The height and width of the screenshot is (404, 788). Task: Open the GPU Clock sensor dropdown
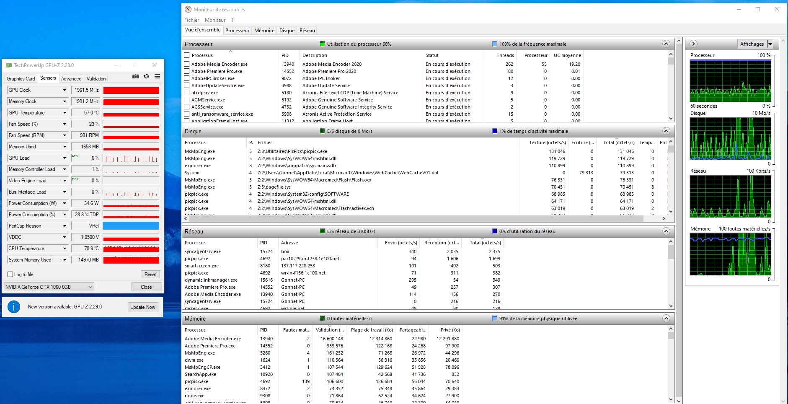coord(65,90)
